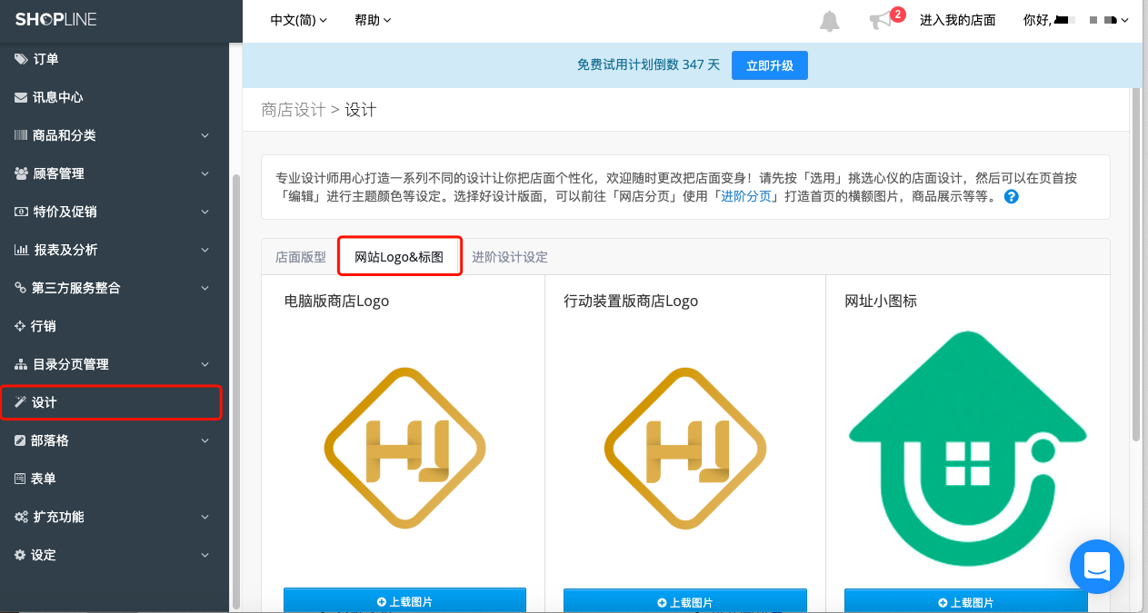Screen dimensions: 1148x613
Task: Open the 你好 user account dropdown
Action: tap(1075, 20)
